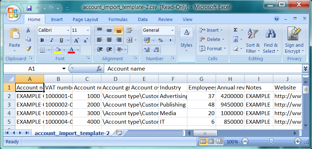Increase font size with Grow Font
The height and width of the screenshot is (149, 312).
click(x=76, y=40)
